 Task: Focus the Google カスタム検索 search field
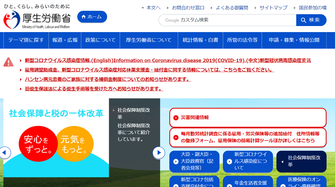227,20
